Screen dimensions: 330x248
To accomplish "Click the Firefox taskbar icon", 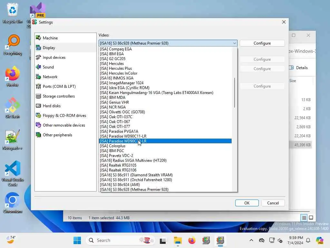I will tap(192, 240).
